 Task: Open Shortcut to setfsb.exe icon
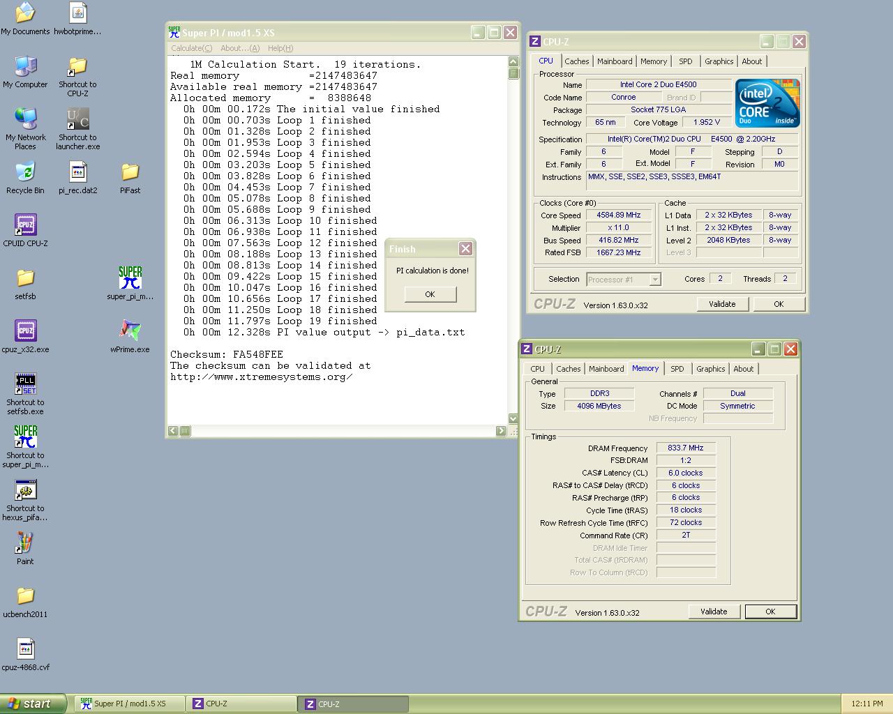coord(25,395)
